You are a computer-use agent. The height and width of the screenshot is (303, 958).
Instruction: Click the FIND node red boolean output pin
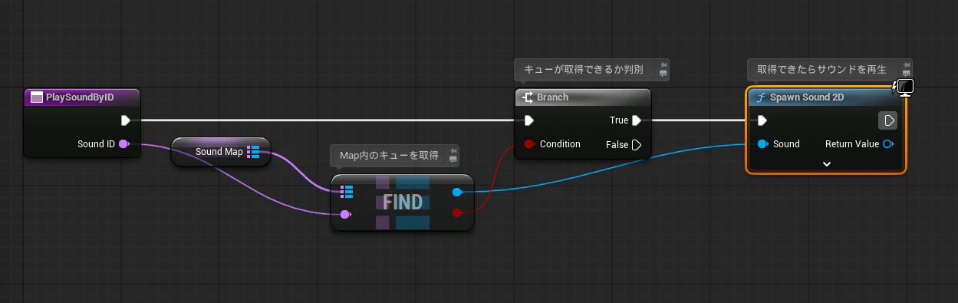(458, 212)
